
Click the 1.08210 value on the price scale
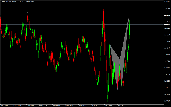pos(167,81)
